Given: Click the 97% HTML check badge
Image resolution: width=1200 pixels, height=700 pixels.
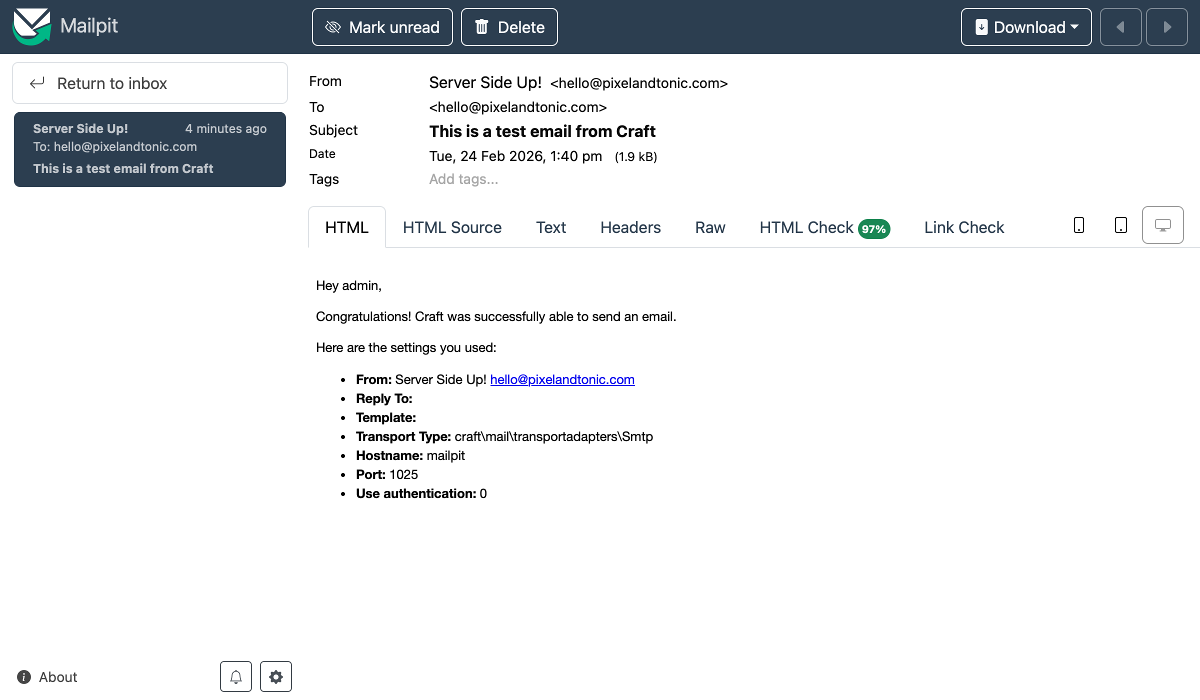Looking at the screenshot, I should (x=874, y=229).
